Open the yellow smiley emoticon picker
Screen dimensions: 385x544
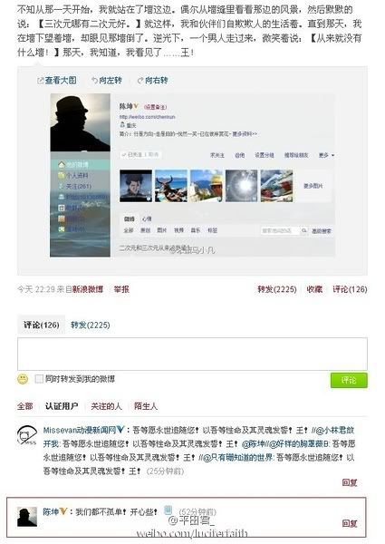(x=23, y=379)
